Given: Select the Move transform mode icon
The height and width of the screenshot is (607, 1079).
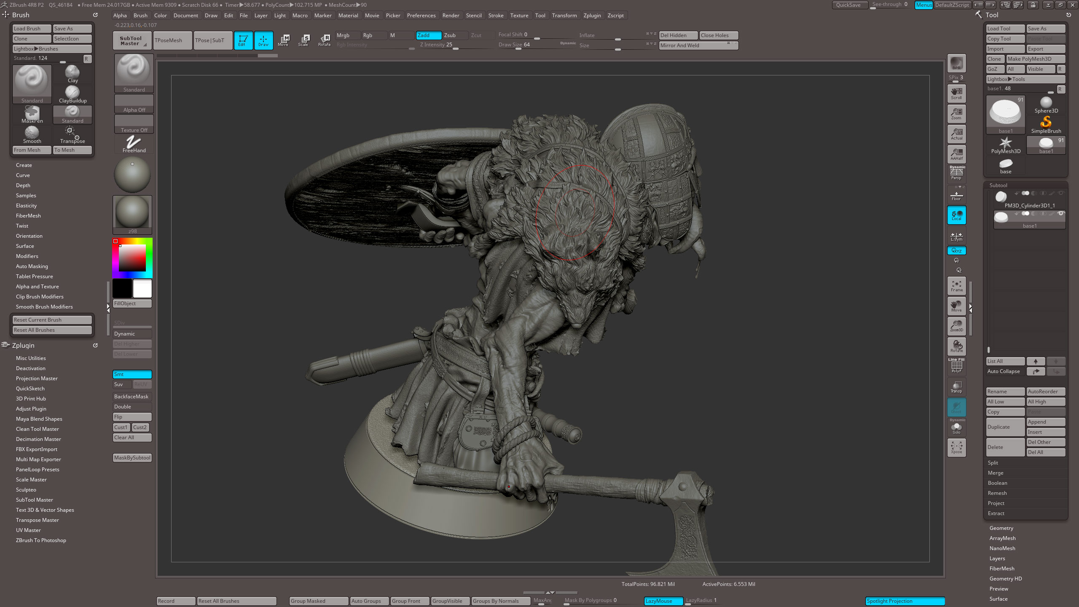Looking at the screenshot, I should (283, 40).
